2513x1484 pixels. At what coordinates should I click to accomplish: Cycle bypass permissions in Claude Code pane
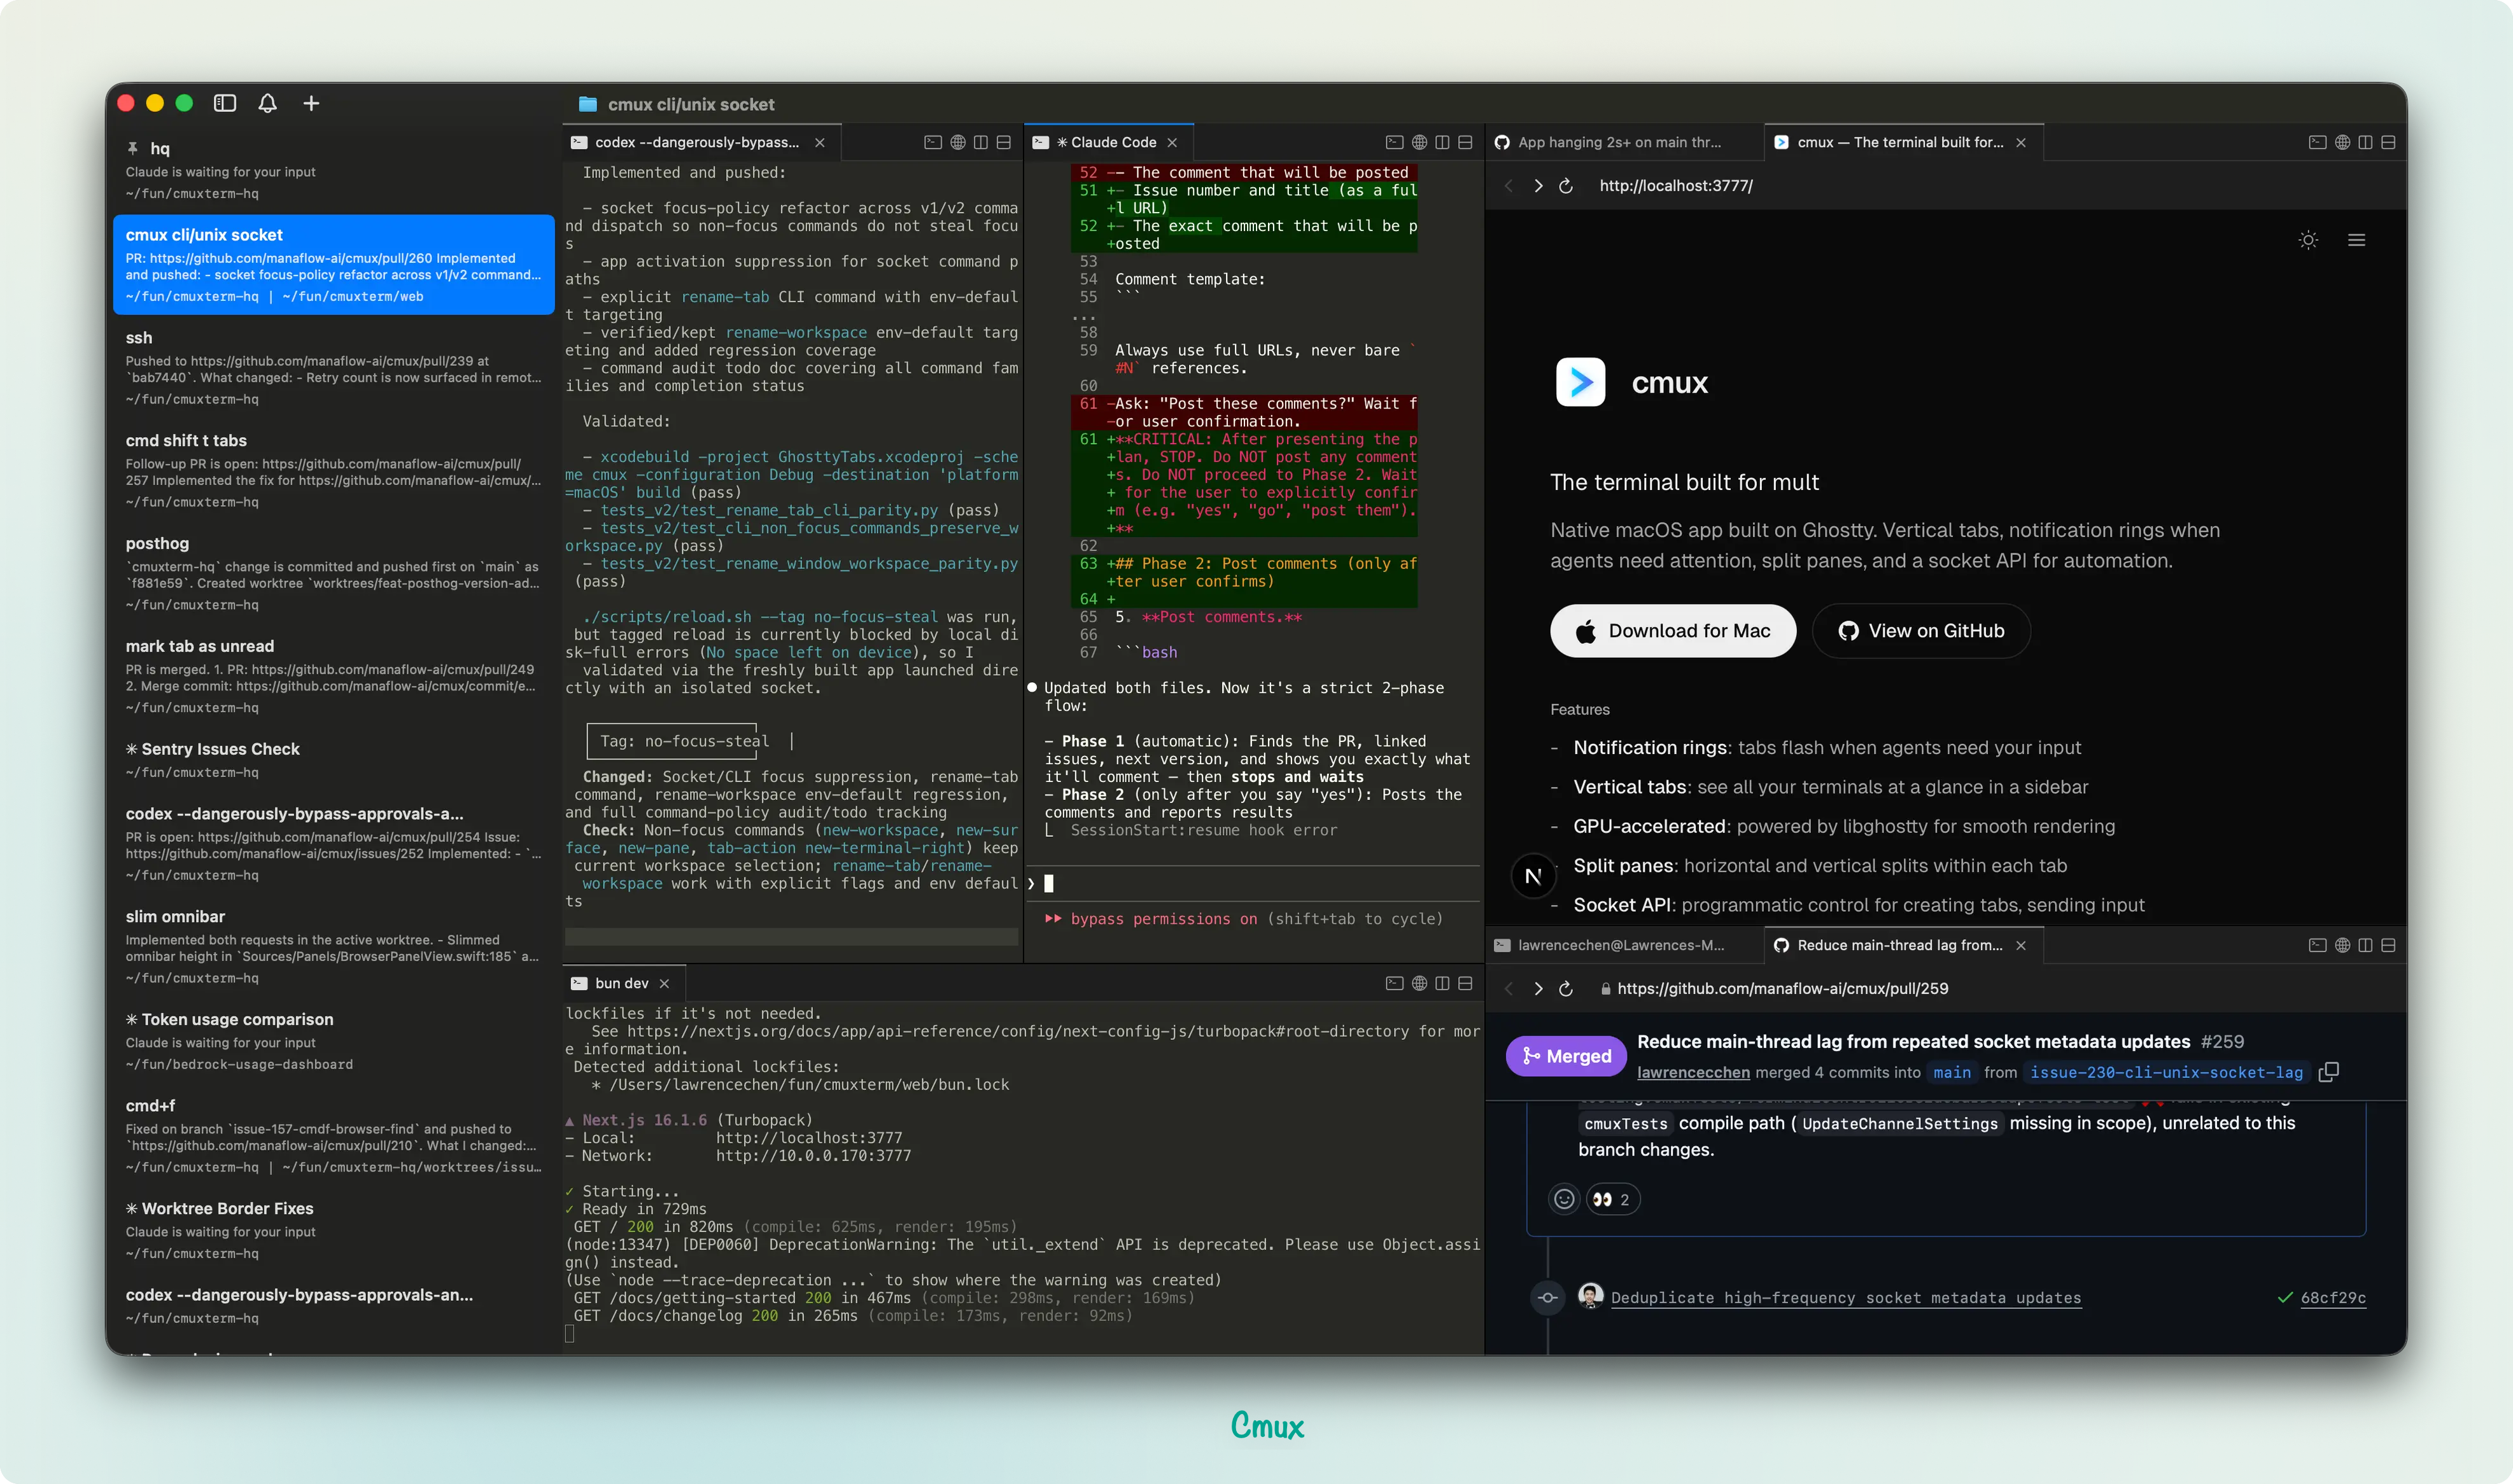(x=1248, y=918)
